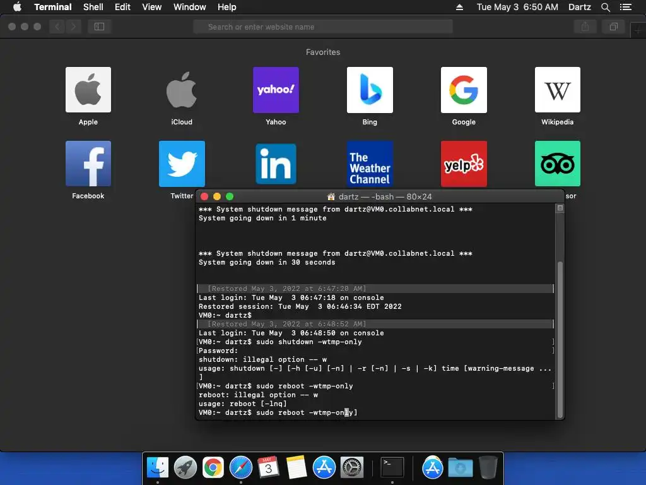
Task: Click the Terminal scroll-to-top marker icon
Action: pyautogui.click(x=560, y=208)
